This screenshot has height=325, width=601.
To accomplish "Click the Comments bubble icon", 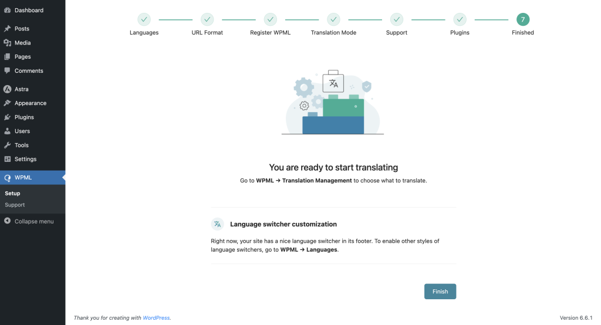I will [x=7, y=70].
